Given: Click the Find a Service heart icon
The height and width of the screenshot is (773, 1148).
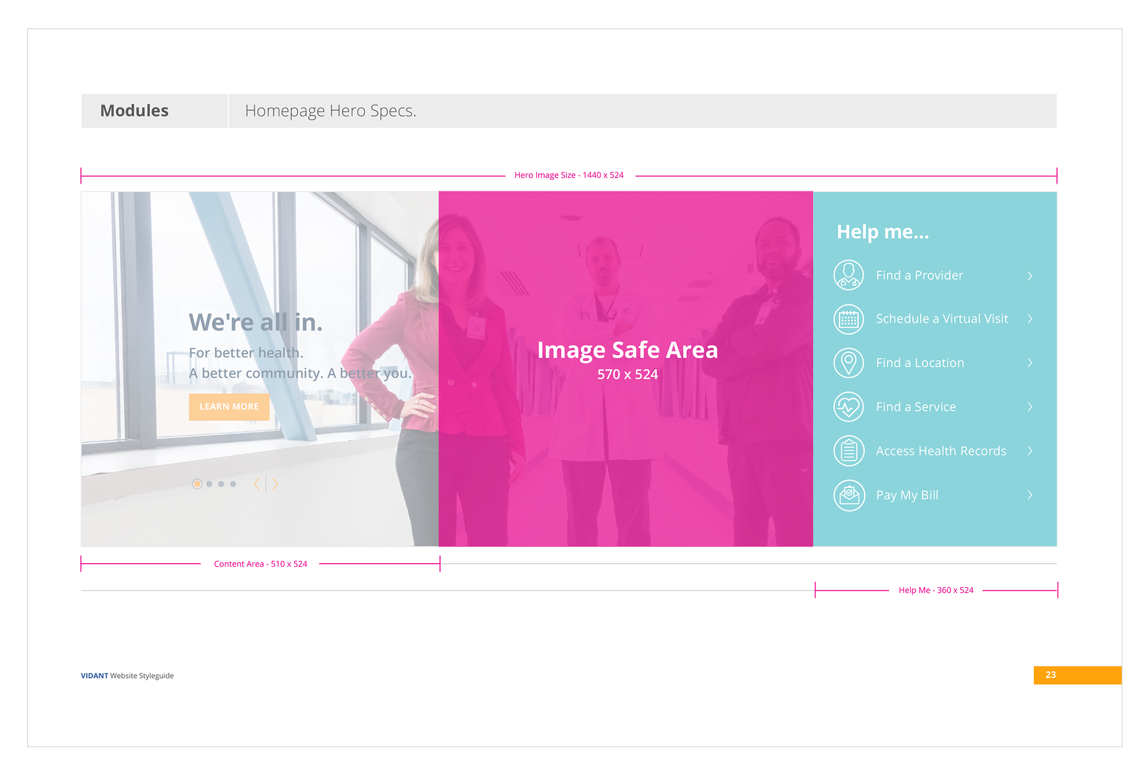Looking at the screenshot, I should point(848,407).
